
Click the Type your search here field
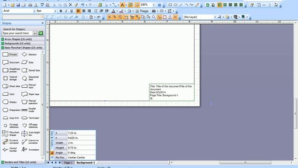coord(18,33)
